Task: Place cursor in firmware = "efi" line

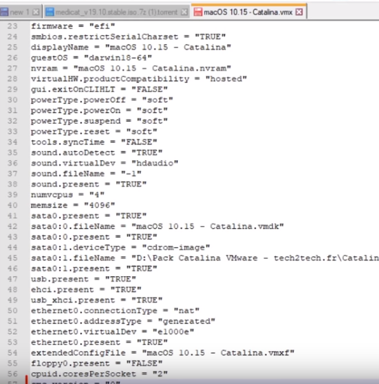Action: pos(73,26)
